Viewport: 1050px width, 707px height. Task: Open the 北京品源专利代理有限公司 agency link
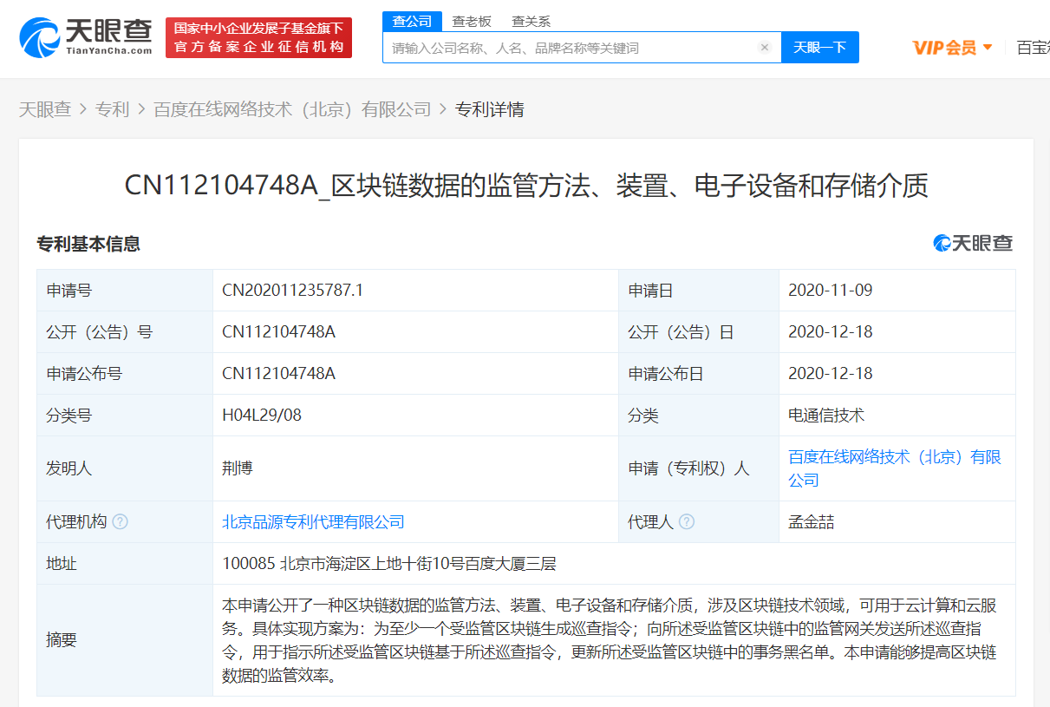click(x=314, y=521)
